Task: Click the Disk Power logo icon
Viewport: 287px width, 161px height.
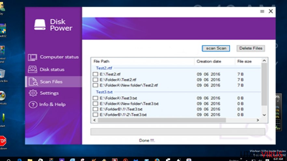Action: point(40,25)
